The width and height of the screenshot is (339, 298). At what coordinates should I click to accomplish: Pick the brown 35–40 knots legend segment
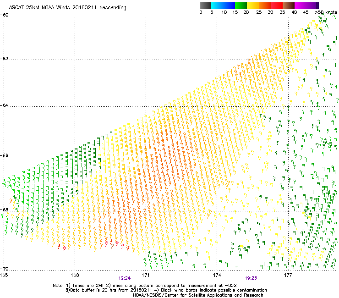289,6
